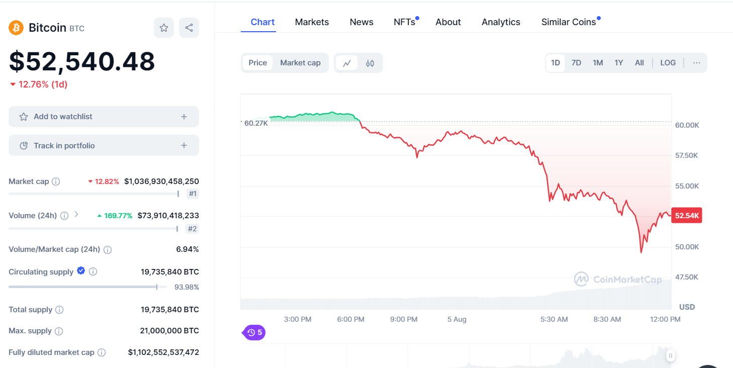The image size is (733, 368).
Task: Click the Circulating supply verified badge
Action: pos(81,271)
